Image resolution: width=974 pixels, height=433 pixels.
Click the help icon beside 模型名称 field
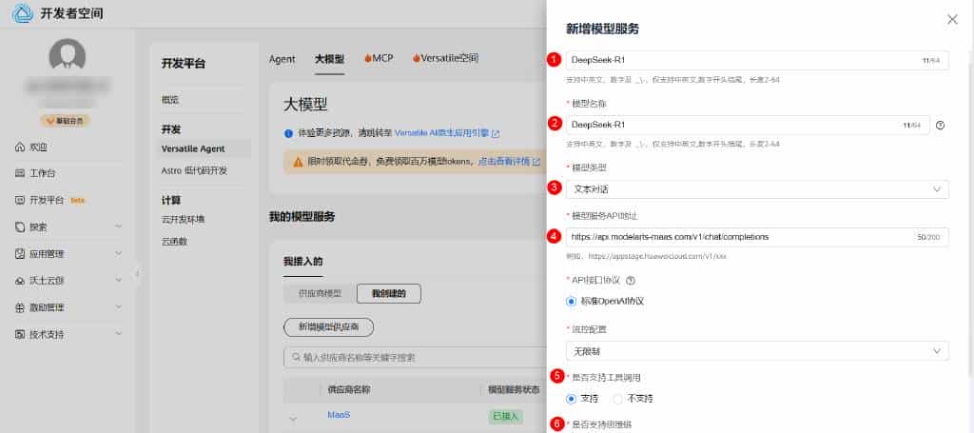[x=941, y=125]
